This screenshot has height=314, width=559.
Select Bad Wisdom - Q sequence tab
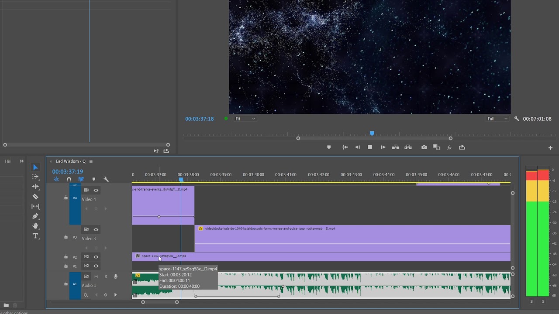pos(71,161)
